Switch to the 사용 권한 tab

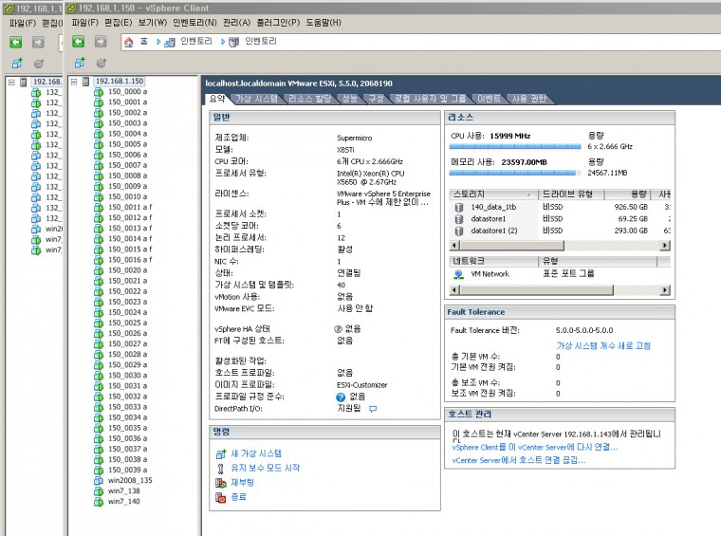click(x=528, y=99)
